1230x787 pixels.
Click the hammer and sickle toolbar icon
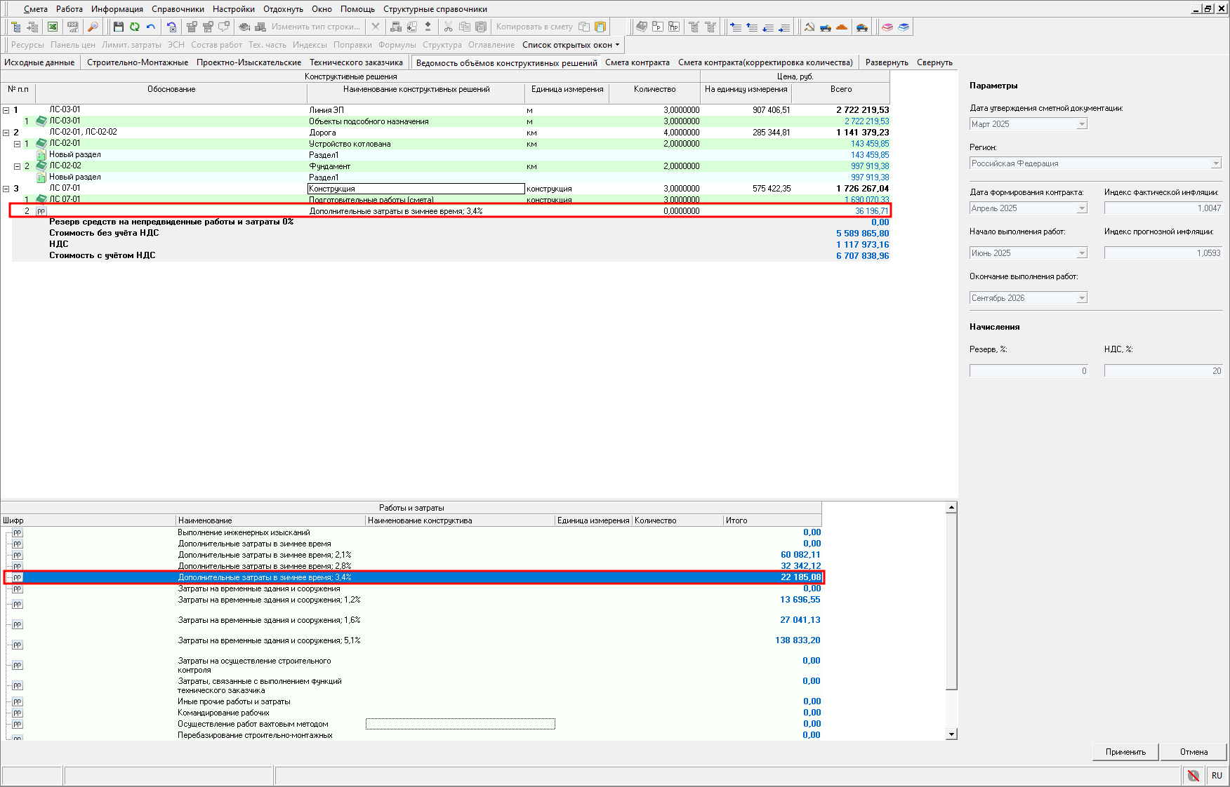[809, 27]
